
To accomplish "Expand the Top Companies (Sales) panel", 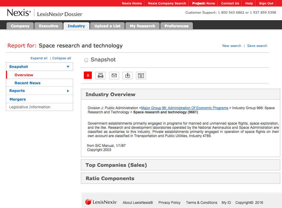I will pyautogui.click(x=180, y=165).
